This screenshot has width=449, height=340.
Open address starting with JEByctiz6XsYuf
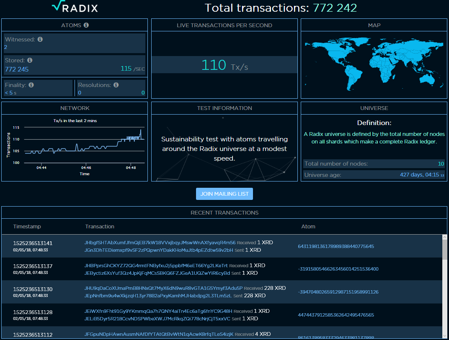coord(157,273)
